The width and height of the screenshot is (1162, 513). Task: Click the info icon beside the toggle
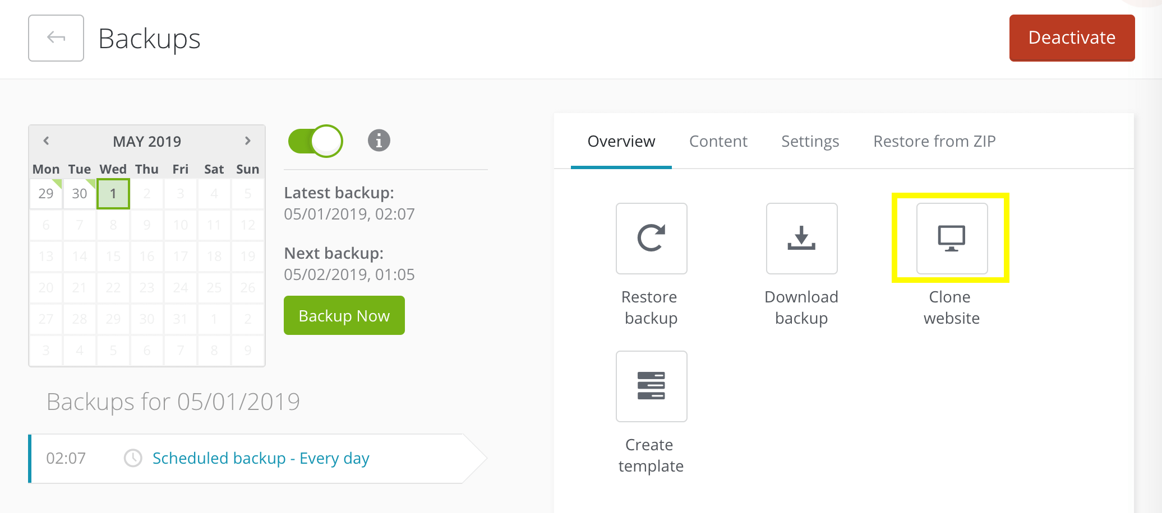point(379,141)
